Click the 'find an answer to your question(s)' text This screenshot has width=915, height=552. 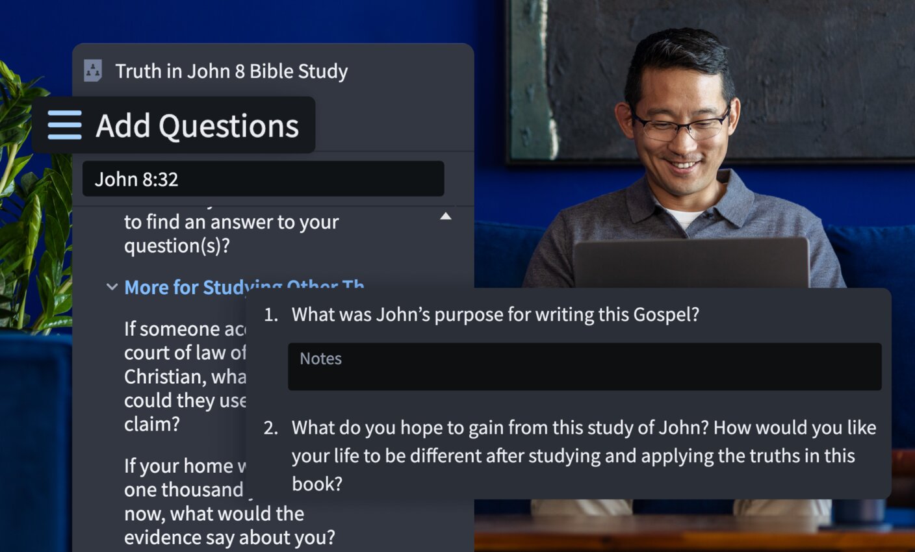click(x=231, y=234)
